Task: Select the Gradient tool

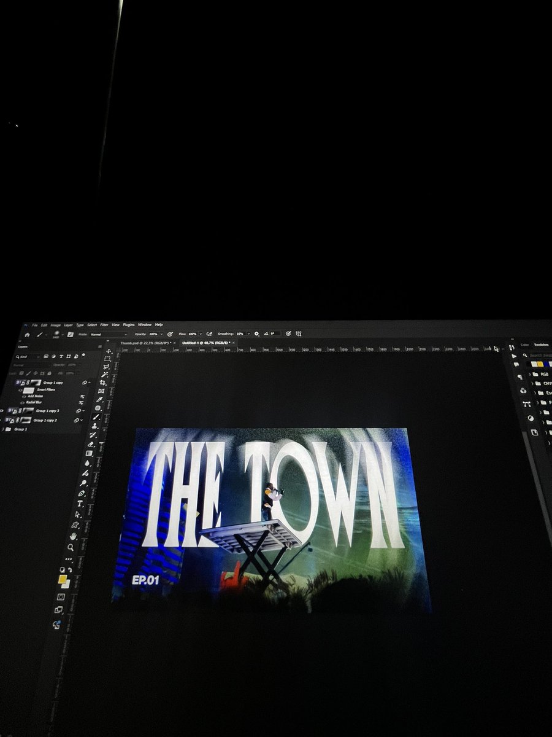Action: pos(89,453)
